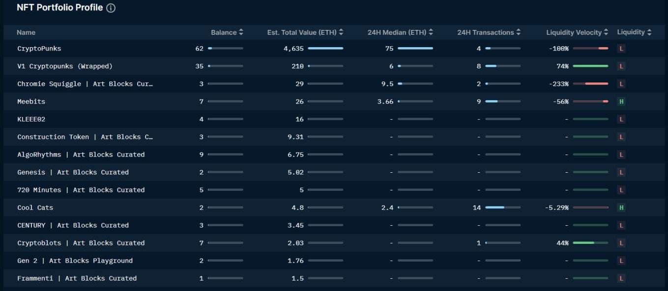Viewport: 668px width, 291px height.
Task: Click the 62 balance value for CryptoPunks
Action: click(199, 49)
